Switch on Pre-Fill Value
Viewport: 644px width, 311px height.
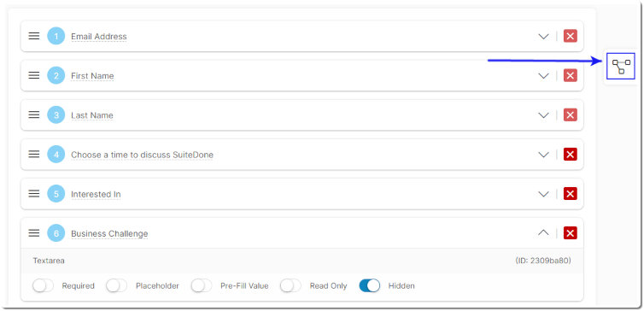202,285
